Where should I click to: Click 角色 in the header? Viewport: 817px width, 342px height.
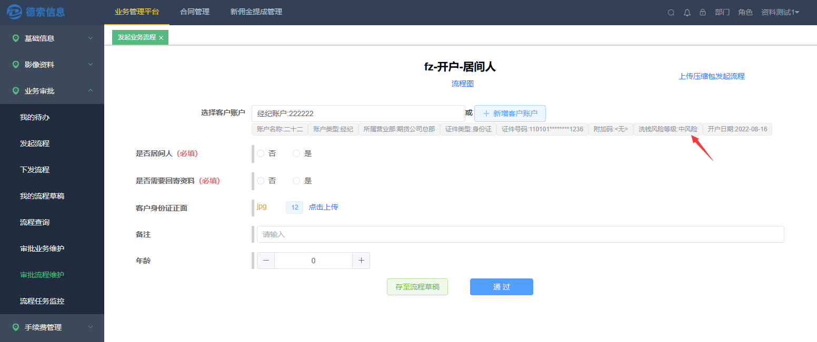tap(745, 12)
